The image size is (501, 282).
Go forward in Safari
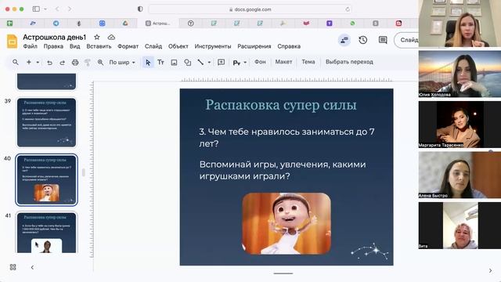point(70,9)
